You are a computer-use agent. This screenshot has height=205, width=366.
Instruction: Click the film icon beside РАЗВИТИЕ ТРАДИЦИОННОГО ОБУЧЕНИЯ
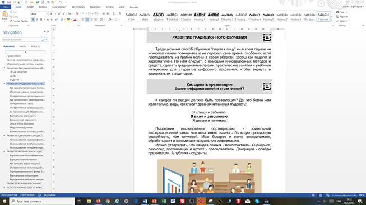(267, 37)
